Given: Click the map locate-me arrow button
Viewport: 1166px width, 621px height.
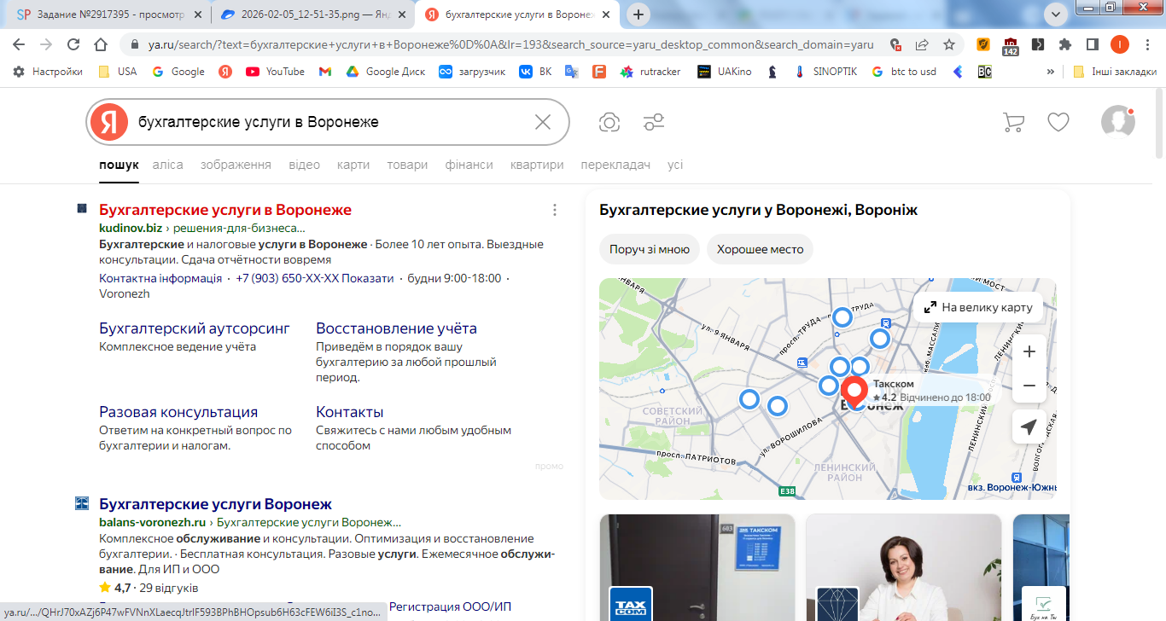Looking at the screenshot, I should click(x=1029, y=427).
